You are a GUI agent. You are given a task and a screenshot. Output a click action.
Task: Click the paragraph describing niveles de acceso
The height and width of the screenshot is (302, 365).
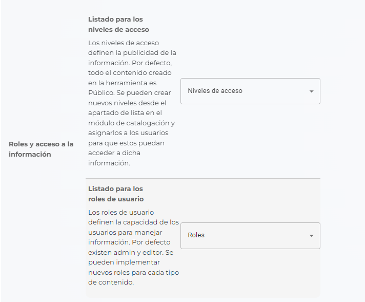click(132, 103)
